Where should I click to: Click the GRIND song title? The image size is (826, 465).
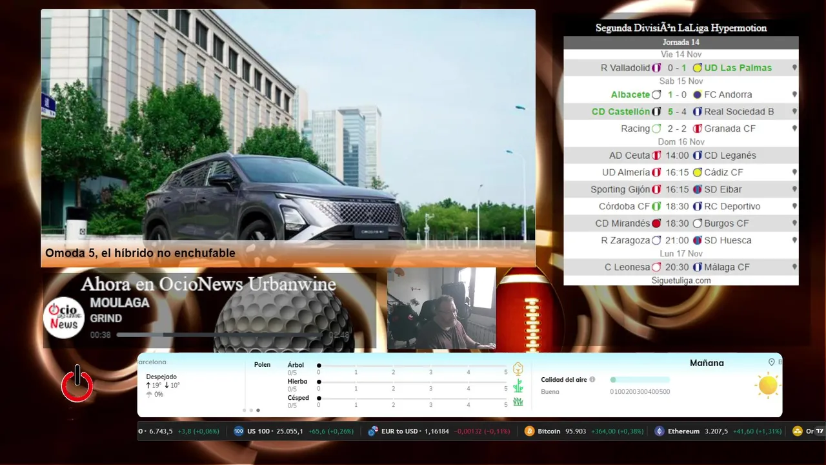(x=106, y=318)
